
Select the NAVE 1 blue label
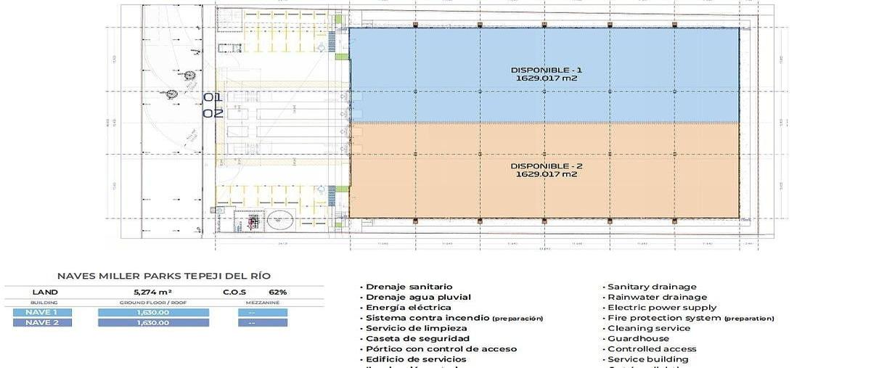(x=42, y=312)
